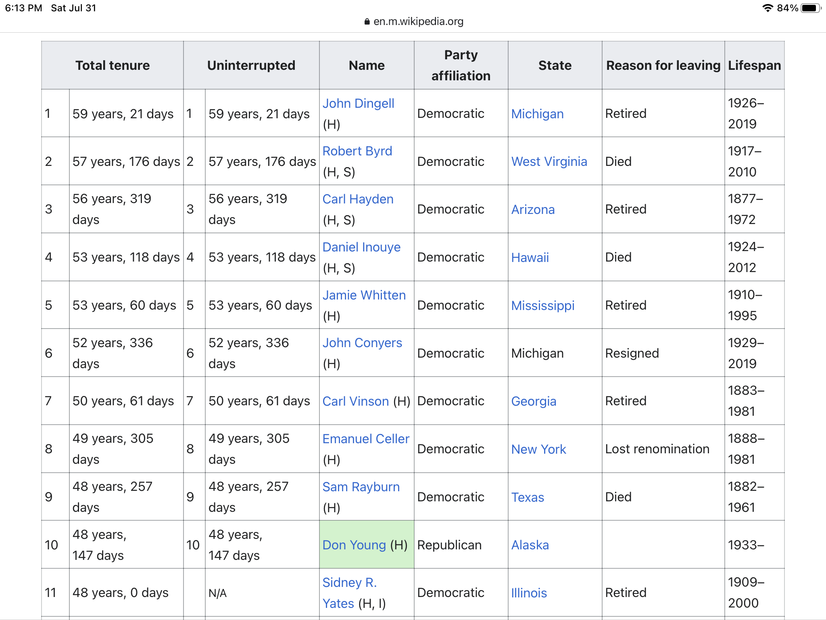Open the highlighted Don Young link
Image resolution: width=826 pixels, height=620 pixels.
pos(354,545)
